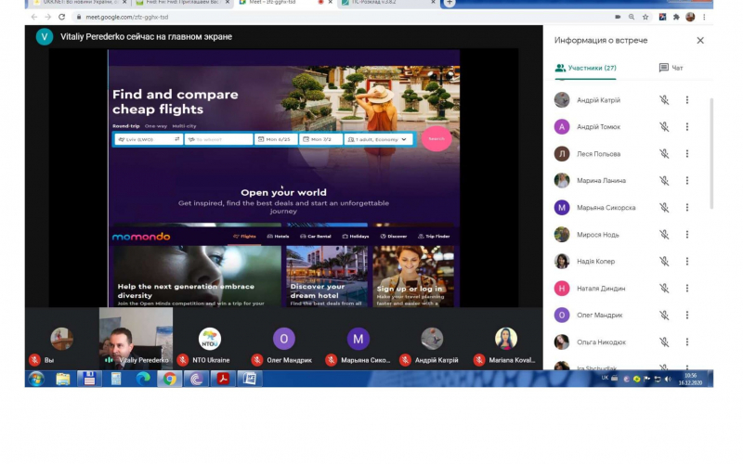Switch to the Fwd: Fw: Fwd: mail tab

[x=183, y=3]
